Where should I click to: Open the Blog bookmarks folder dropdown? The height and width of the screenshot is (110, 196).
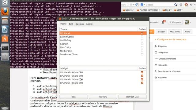pos(167,10)
